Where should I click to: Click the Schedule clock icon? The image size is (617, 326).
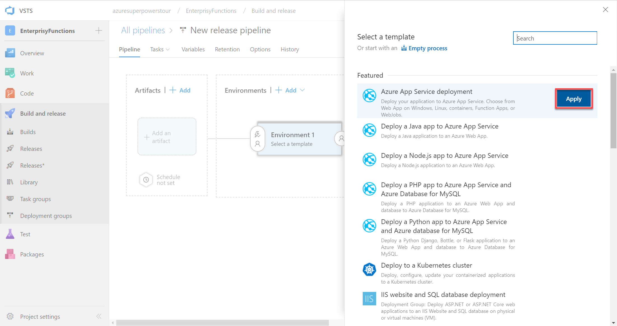pos(146,180)
